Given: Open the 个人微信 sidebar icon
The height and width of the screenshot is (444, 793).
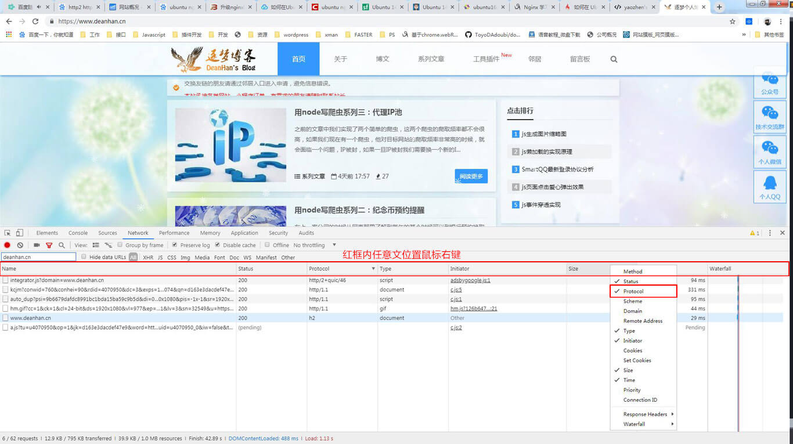Looking at the screenshot, I should coord(770,151).
